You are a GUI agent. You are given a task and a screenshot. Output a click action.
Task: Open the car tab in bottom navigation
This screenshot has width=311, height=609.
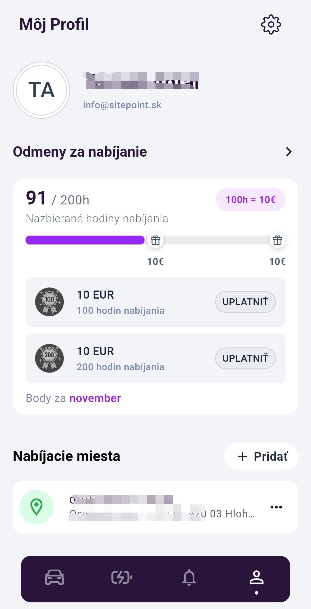point(54,577)
